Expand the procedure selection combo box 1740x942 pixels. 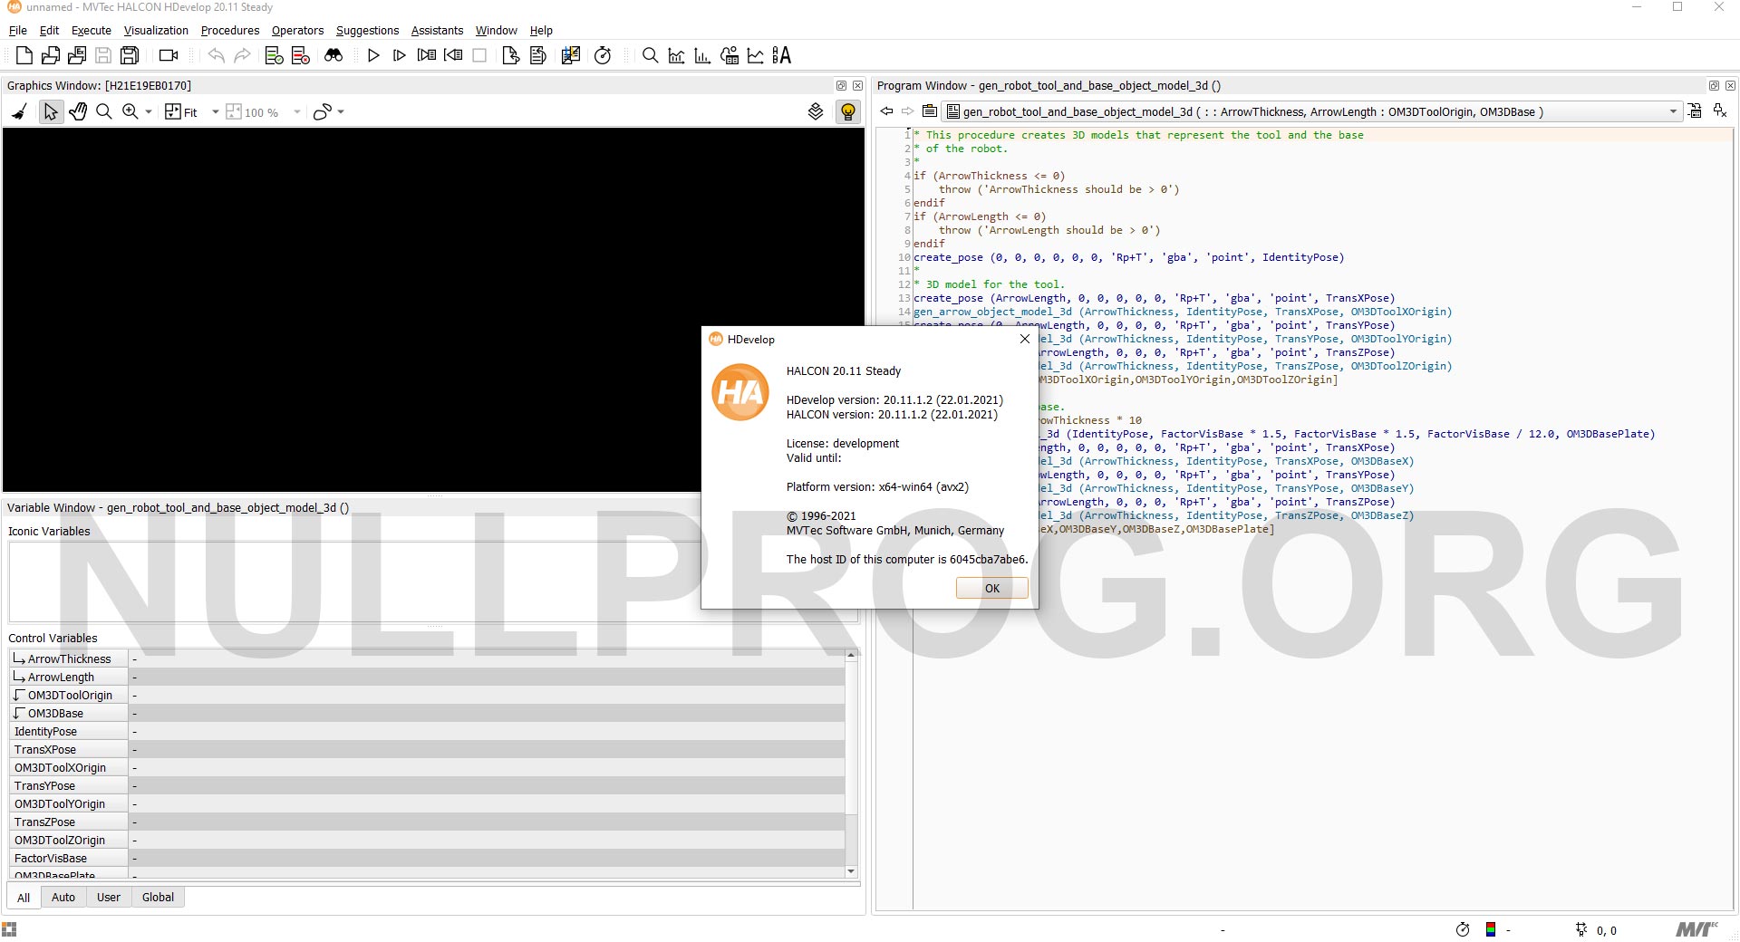click(x=1673, y=112)
